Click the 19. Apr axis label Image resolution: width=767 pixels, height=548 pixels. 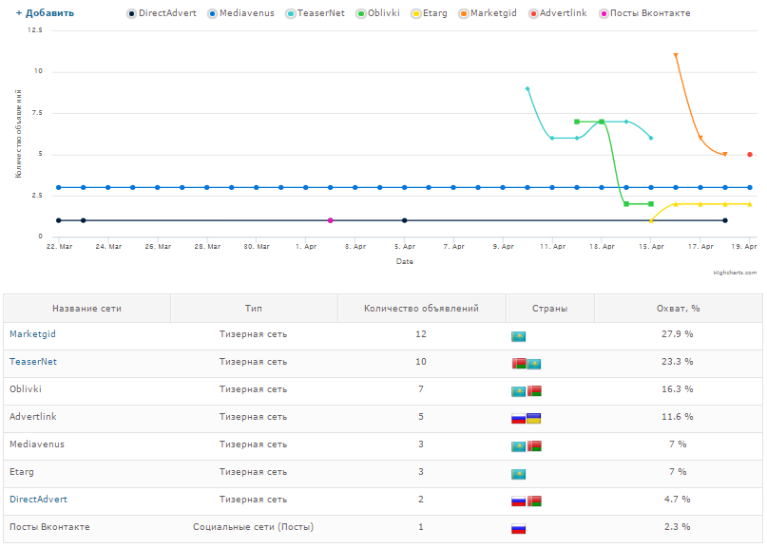pos(744,246)
